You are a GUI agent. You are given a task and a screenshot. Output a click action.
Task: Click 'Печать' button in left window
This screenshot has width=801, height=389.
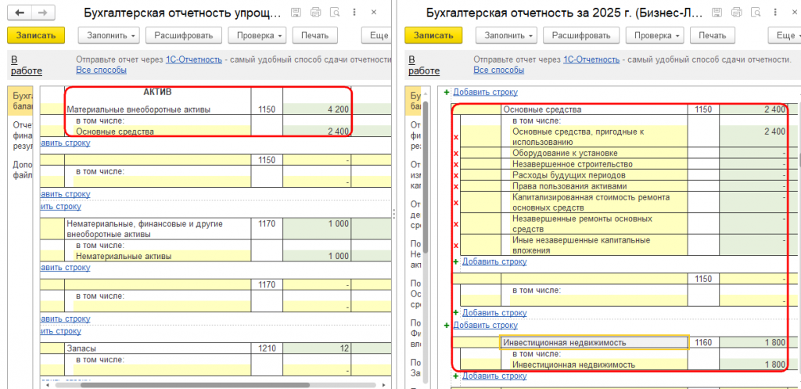tap(314, 35)
